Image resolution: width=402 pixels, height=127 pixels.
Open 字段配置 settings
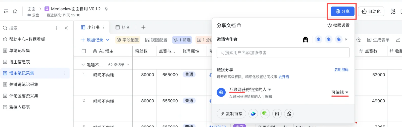pyautogui.click(x=128, y=40)
